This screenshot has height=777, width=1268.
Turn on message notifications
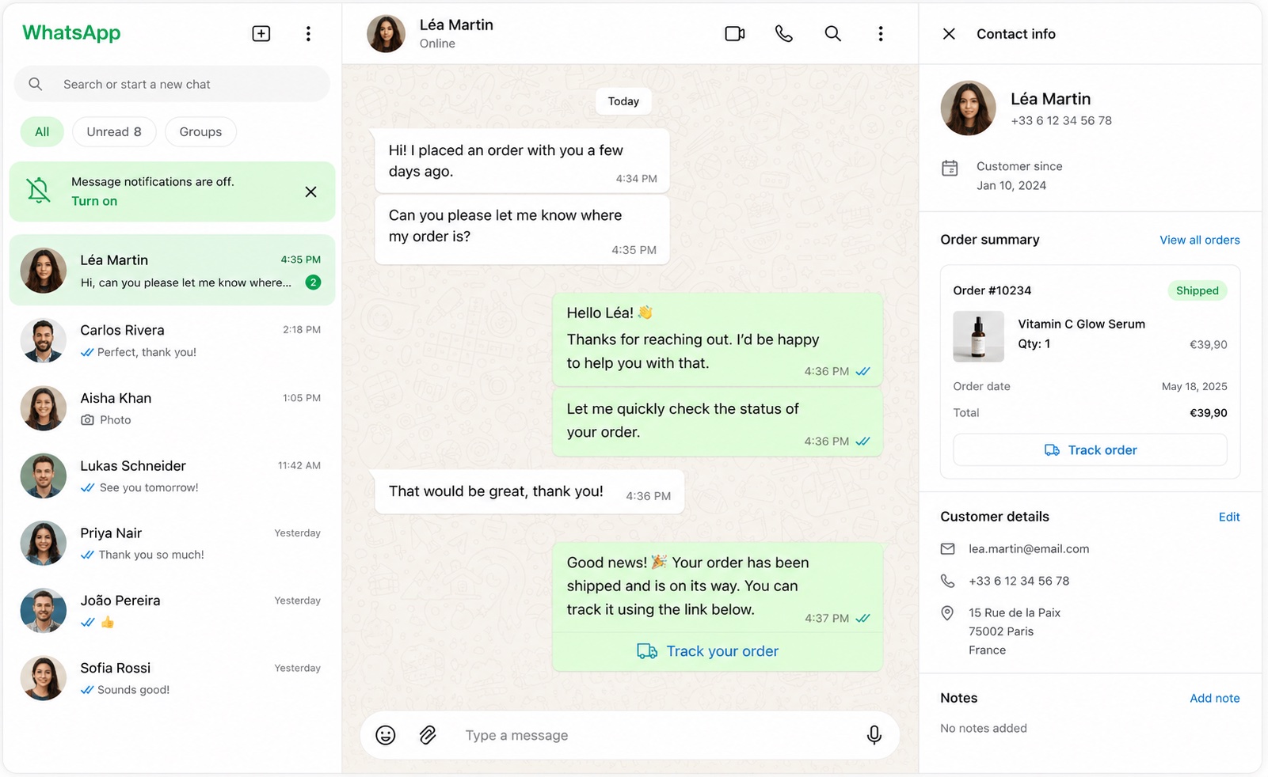point(94,201)
